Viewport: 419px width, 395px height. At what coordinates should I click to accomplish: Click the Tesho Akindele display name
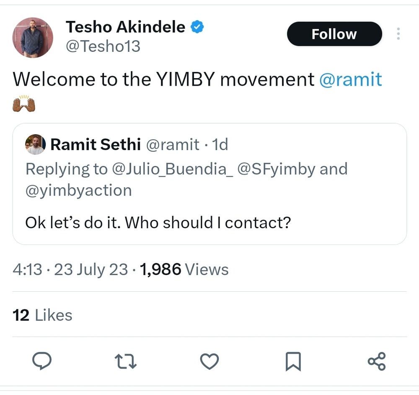pos(125,28)
